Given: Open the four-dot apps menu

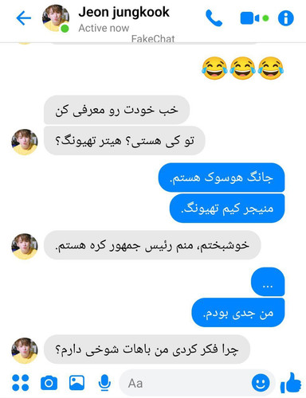Looking at the screenshot, I should [x=21, y=383].
